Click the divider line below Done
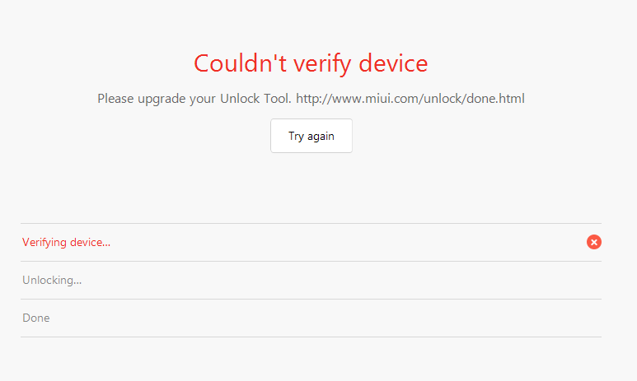 click(x=311, y=337)
